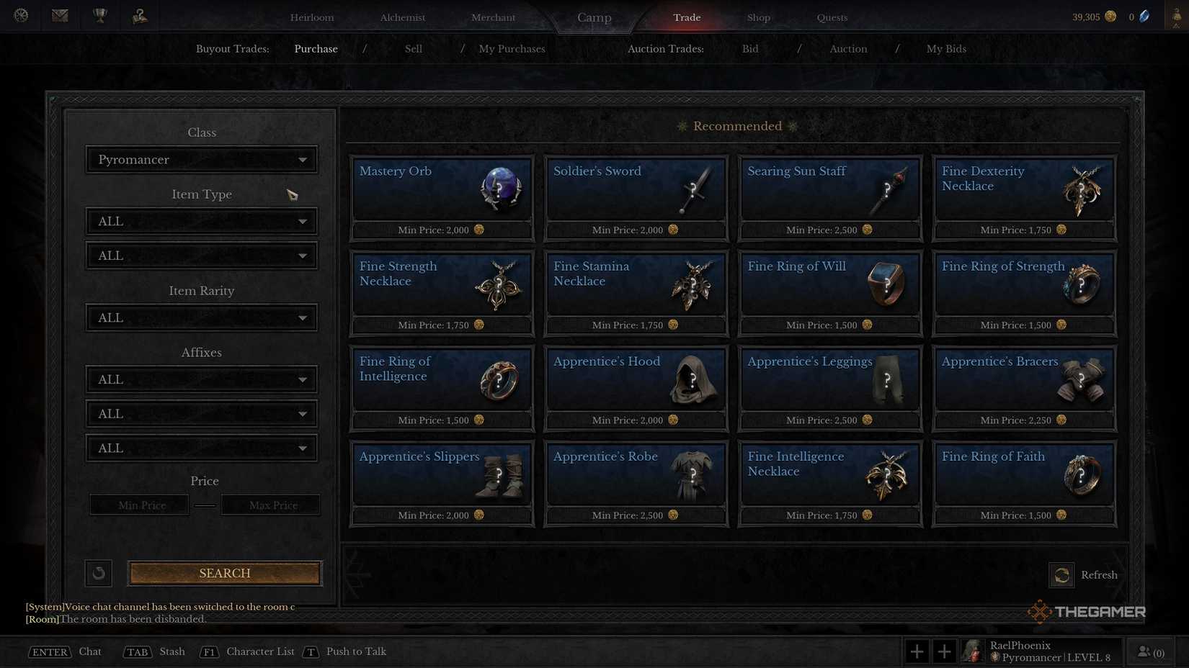Click the Min Price input field
1189x668 pixels.
pyautogui.click(x=140, y=505)
